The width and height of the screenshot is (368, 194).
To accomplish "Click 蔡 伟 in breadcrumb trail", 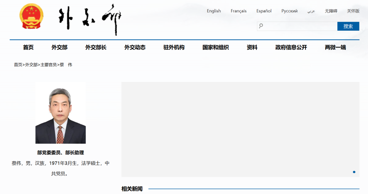I will click(x=66, y=65).
